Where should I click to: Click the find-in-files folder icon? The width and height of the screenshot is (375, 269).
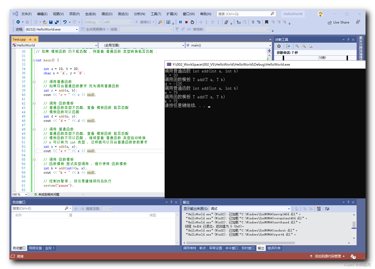click(x=160, y=22)
